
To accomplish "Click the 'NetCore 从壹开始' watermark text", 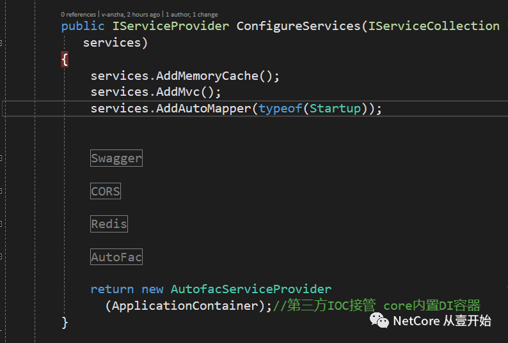I will pos(442,321).
